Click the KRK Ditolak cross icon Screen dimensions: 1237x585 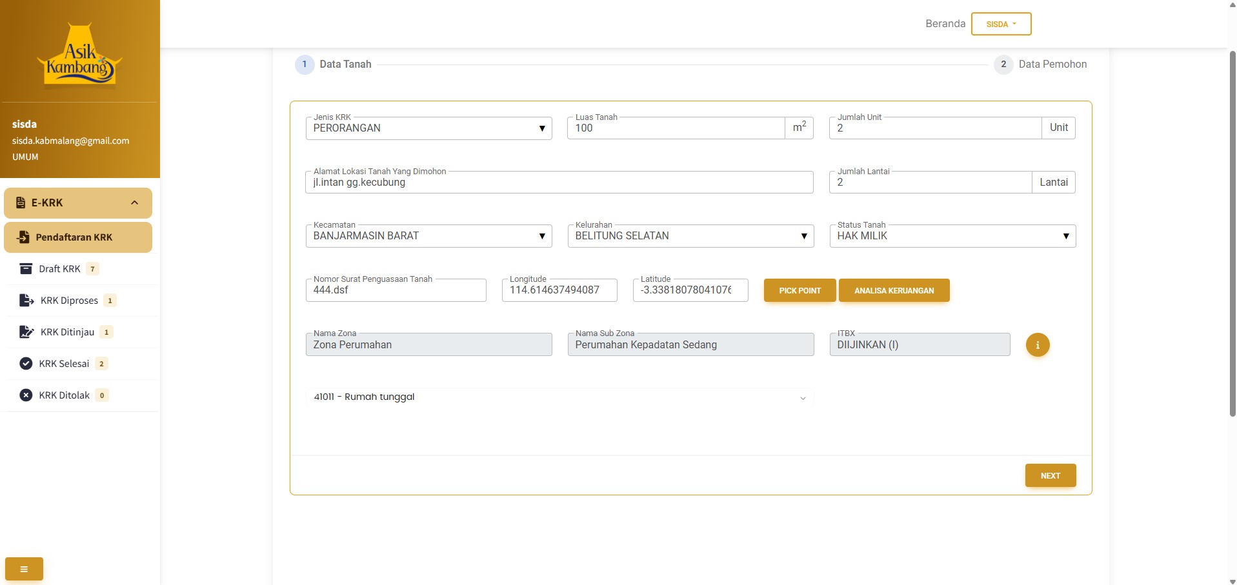pos(26,395)
